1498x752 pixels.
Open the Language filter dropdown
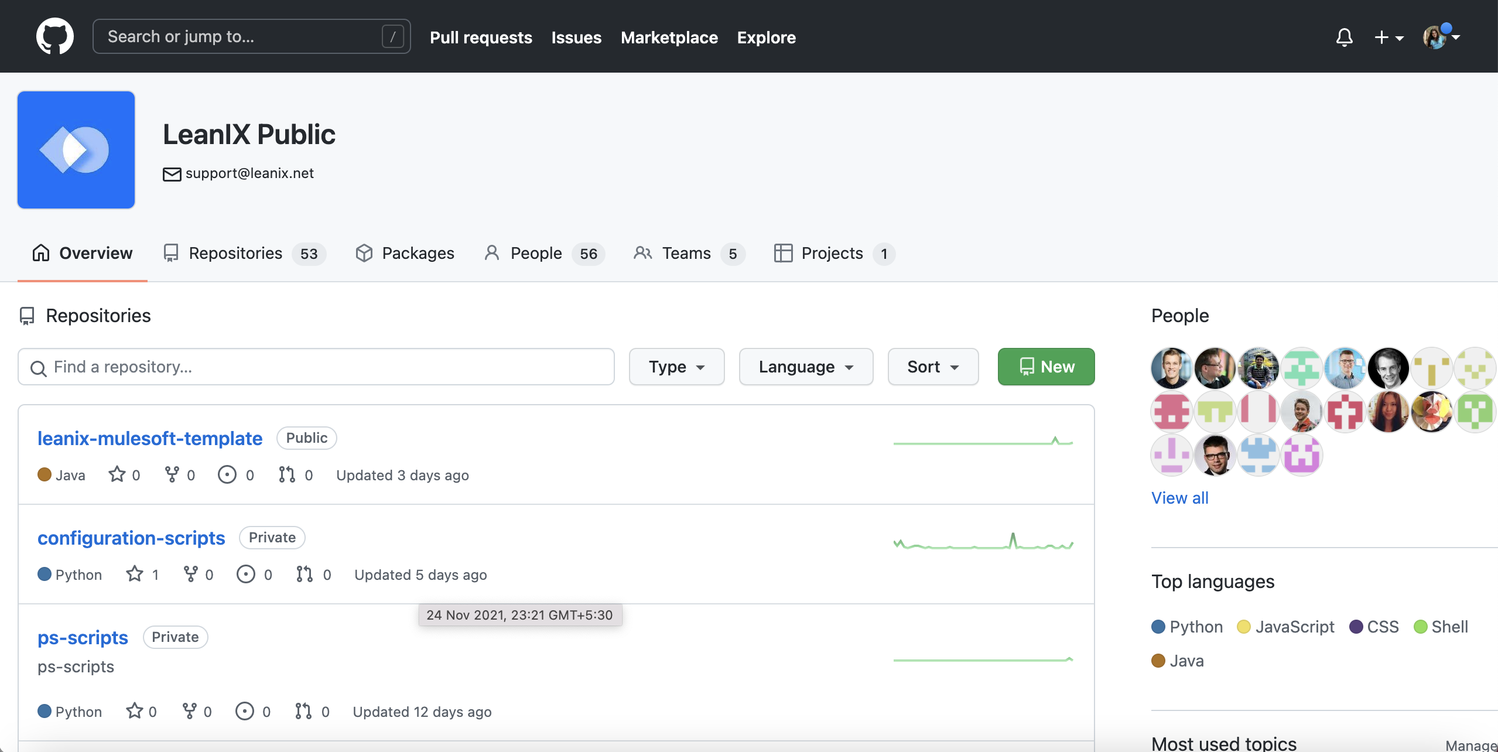(x=806, y=367)
